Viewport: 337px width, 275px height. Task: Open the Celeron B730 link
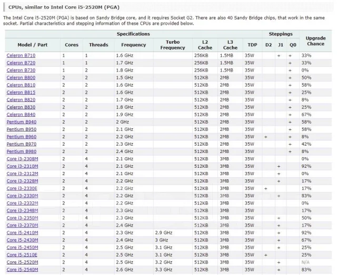[x=21, y=70]
